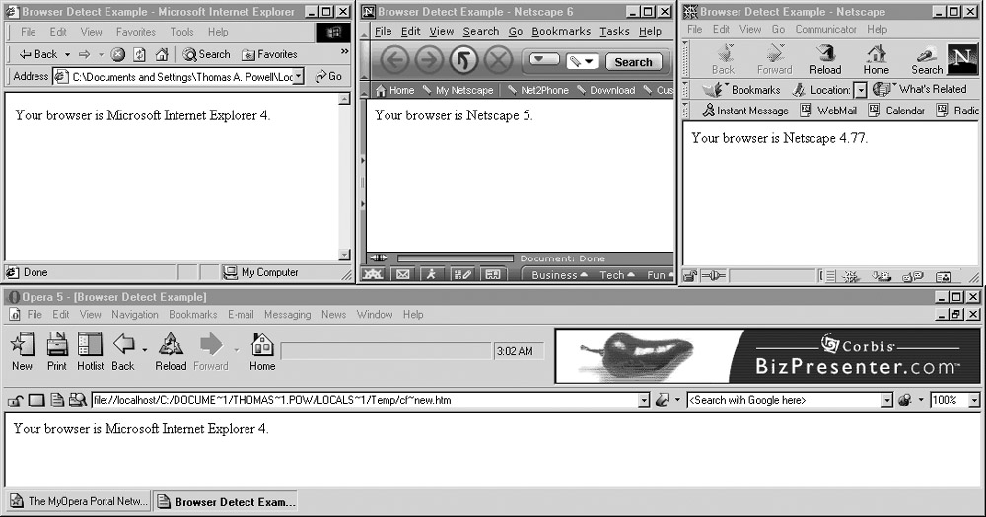Toggle the image loading icon beside Opera's padlock
This screenshot has height=517, width=986.
click(x=35, y=401)
